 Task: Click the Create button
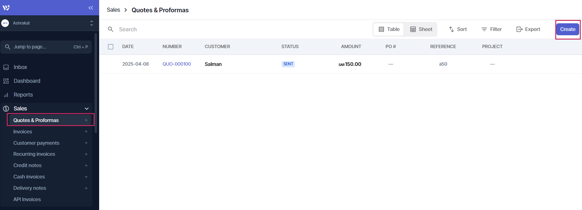coord(568,29)
